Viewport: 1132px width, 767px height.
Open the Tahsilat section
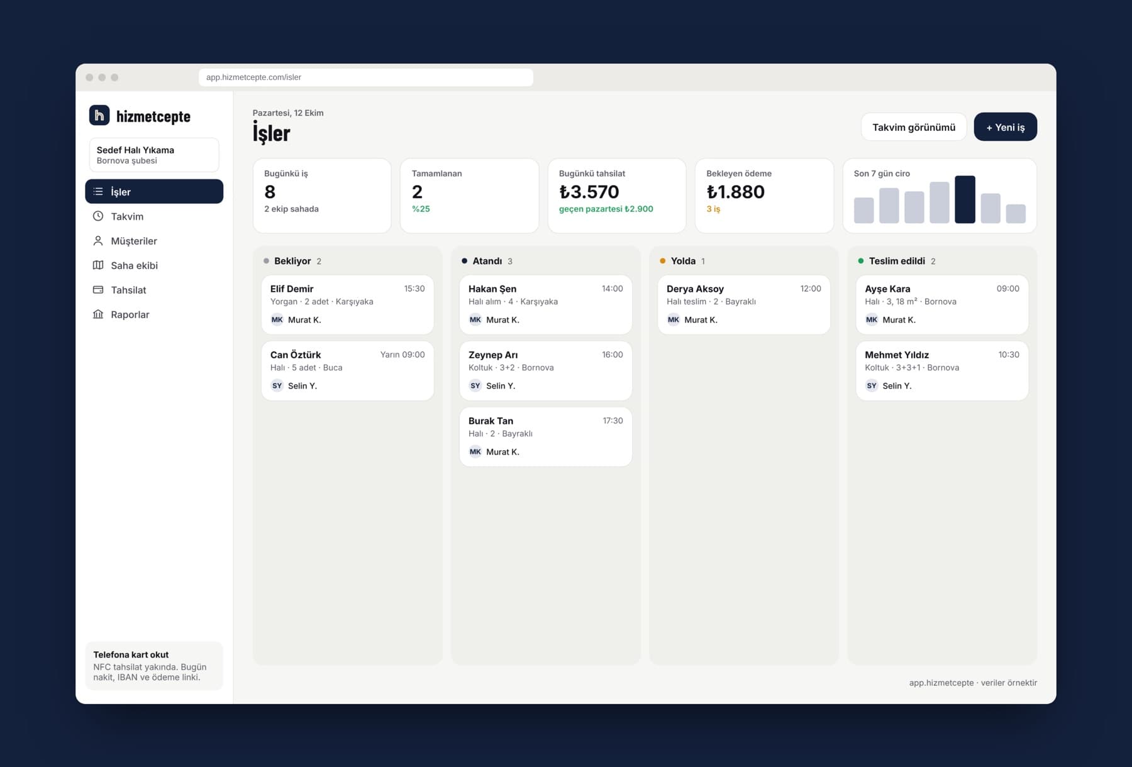point(154,289)
